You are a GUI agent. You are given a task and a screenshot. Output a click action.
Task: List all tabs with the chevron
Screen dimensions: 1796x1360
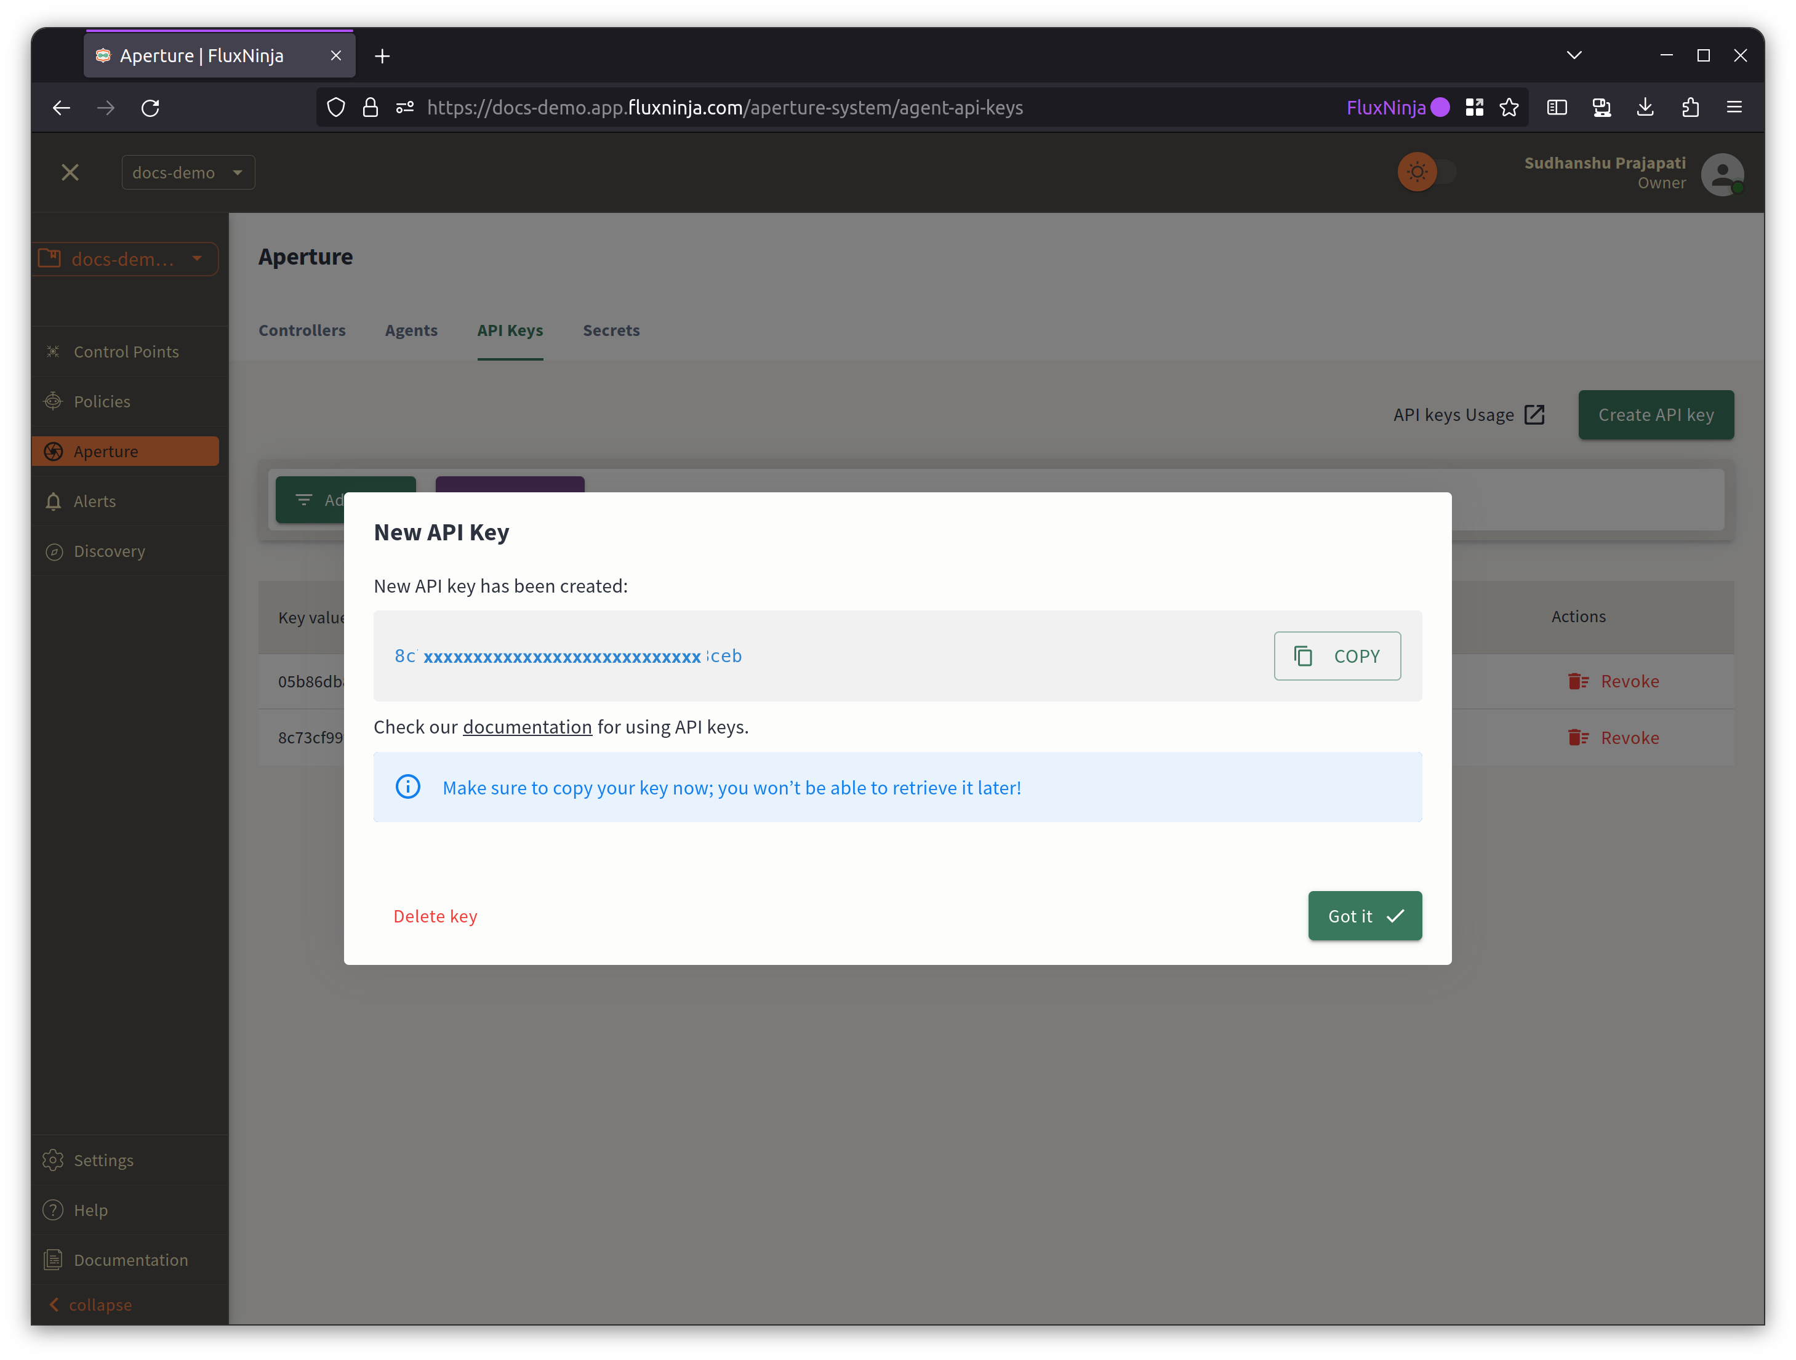click(1574, 55)
